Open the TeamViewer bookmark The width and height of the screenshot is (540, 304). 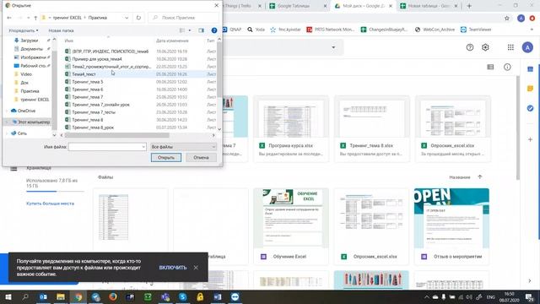coord(476,30)
